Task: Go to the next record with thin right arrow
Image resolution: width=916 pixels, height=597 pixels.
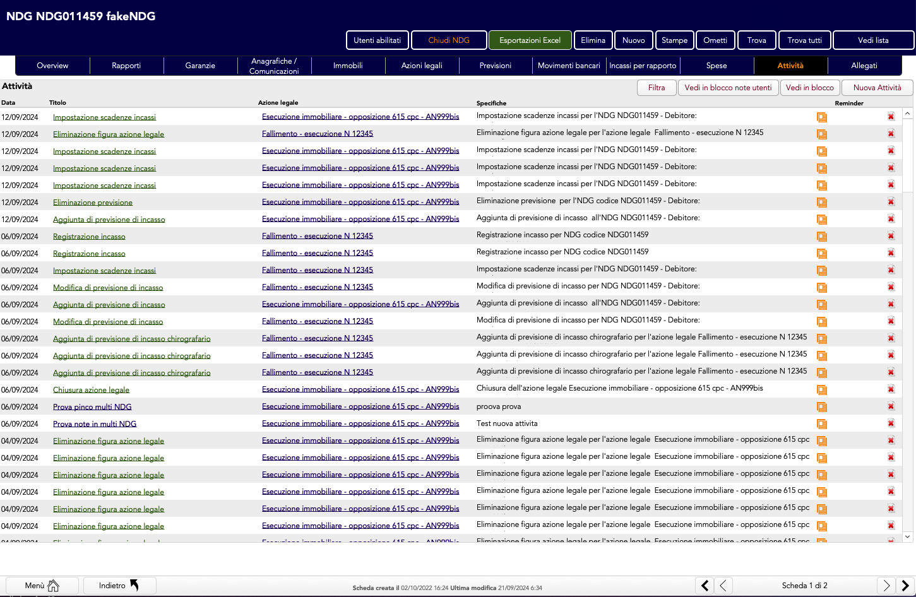Action: click(x=886, y=586)
